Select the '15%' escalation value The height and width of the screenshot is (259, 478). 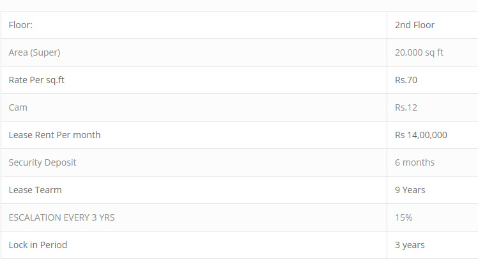tap(404, 217)
